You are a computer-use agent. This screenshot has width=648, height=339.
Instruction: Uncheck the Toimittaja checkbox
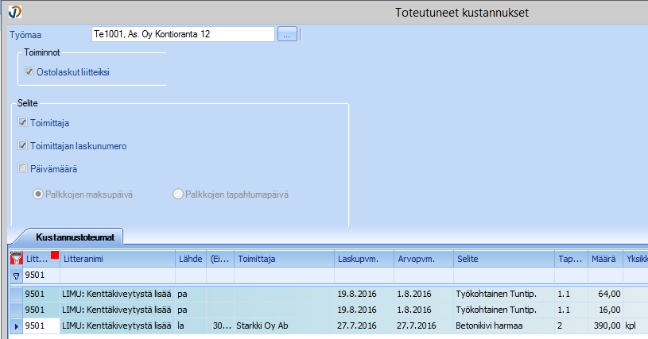pos(24,123)
